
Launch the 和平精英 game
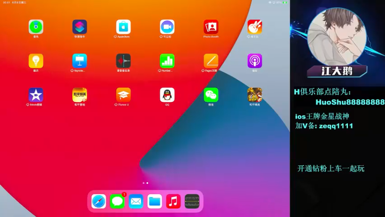(255, 95)
